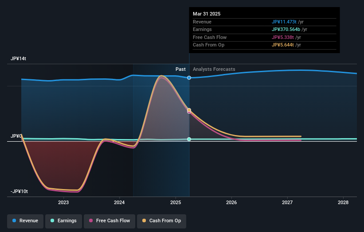Click the JP¥14t y-axis label
Viewport: 364px width, 232px height.
[18, 58]
